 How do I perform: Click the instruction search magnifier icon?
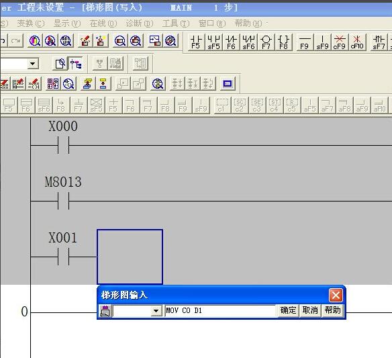point(50,40)
